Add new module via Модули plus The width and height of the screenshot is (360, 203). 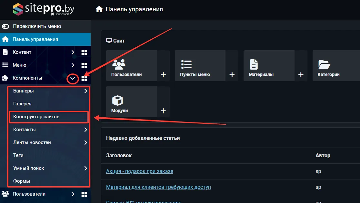click(163, 111)
